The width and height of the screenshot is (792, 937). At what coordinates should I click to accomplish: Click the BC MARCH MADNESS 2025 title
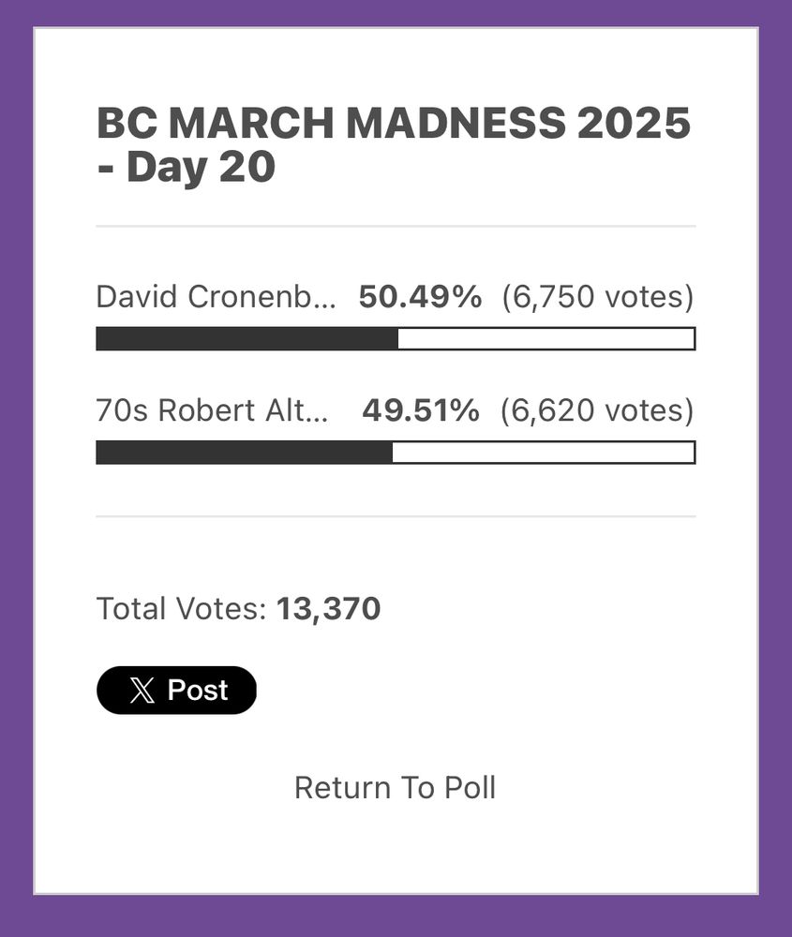click(x=394, y=123)
